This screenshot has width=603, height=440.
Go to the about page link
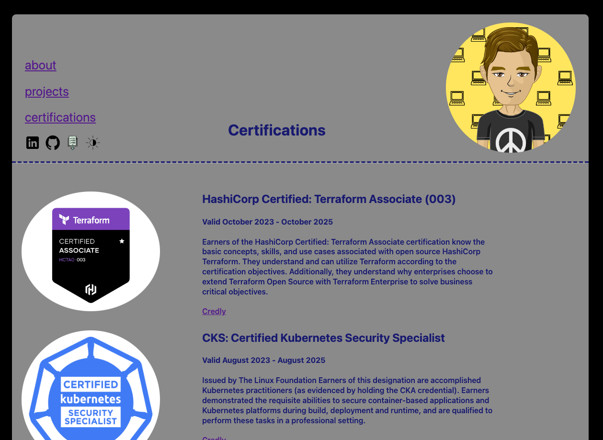coord(41,65)
